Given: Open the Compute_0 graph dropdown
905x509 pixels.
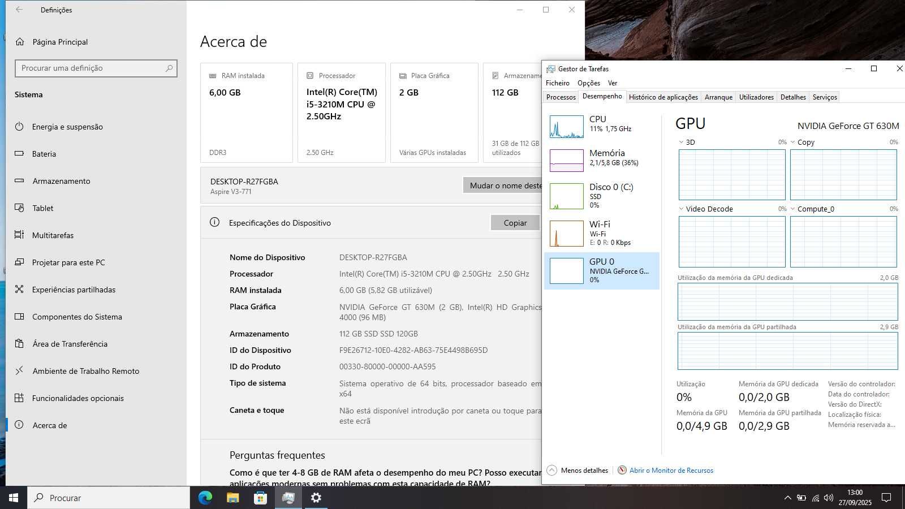Looking at the screenshot, I should [x=792, y=209].
